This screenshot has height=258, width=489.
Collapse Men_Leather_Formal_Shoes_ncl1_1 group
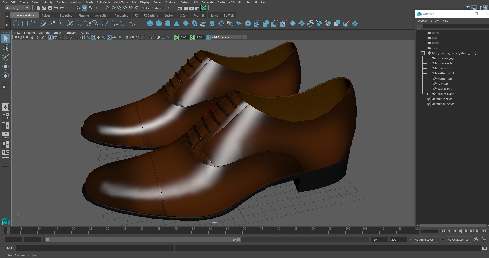pyautogui.click(x=423, y=53)
